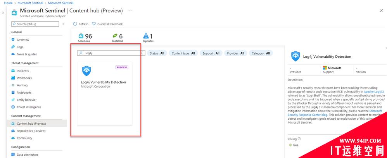Open the Overview page icon

[13, 39]
